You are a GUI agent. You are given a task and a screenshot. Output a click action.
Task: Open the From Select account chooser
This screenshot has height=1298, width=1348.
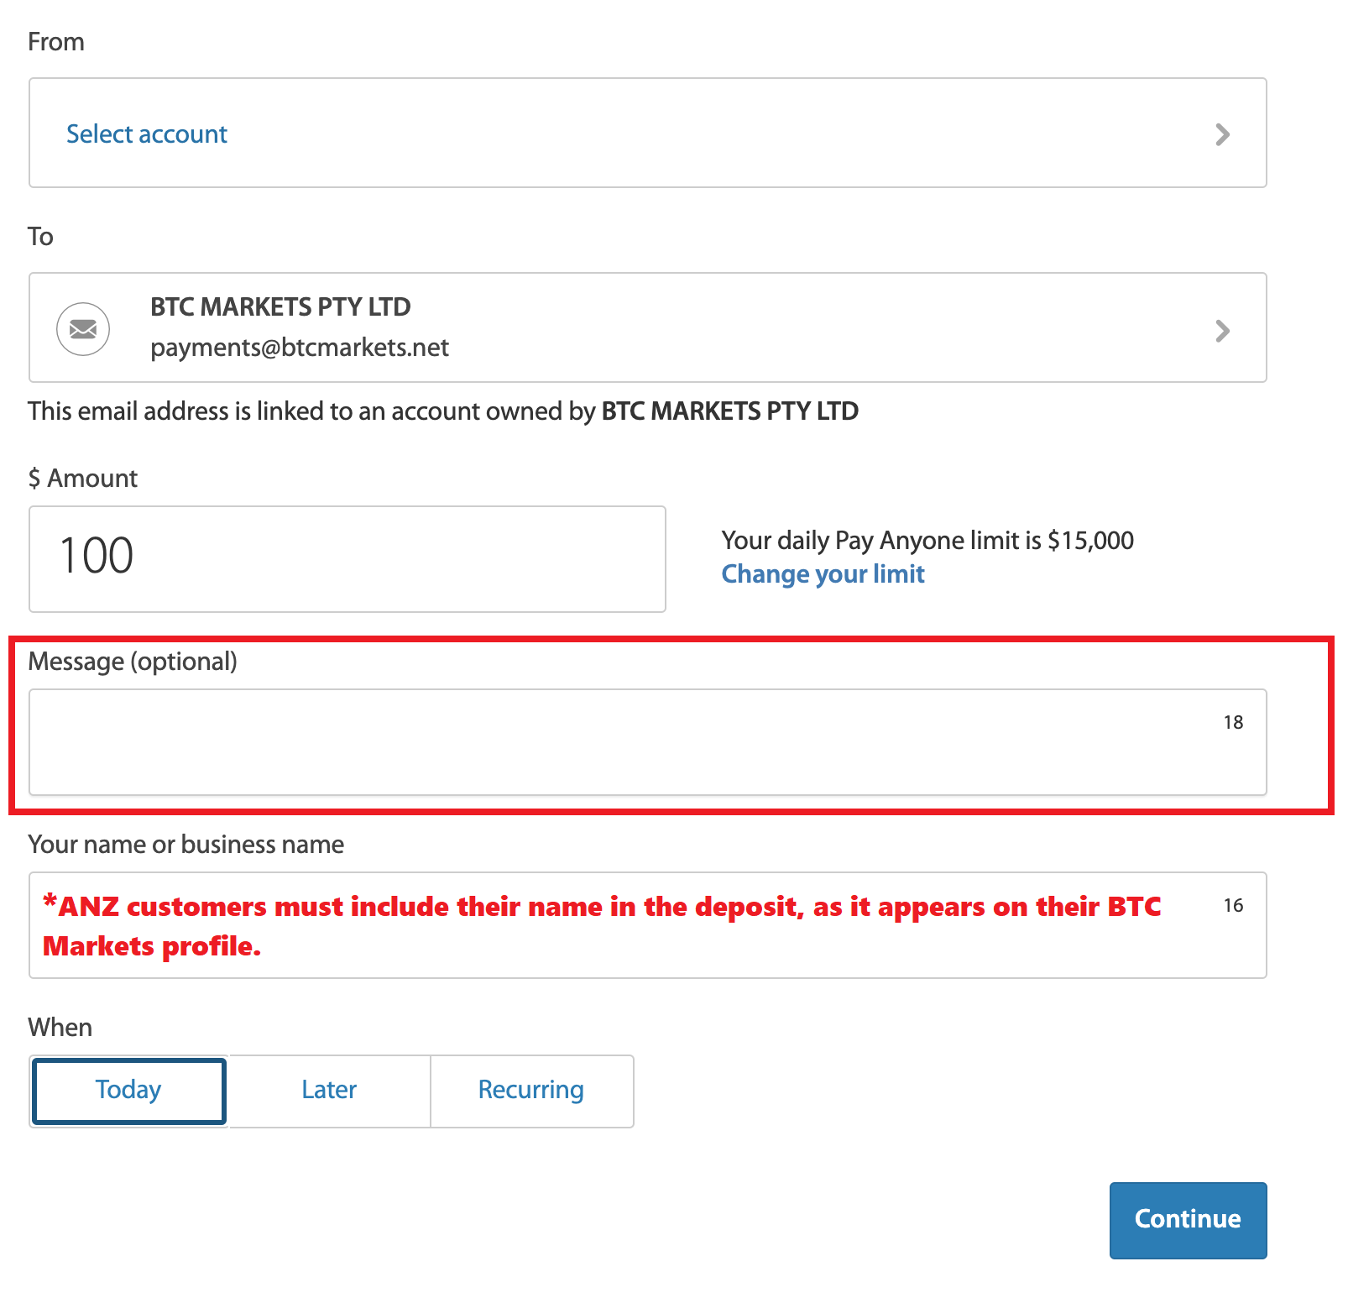647,133
